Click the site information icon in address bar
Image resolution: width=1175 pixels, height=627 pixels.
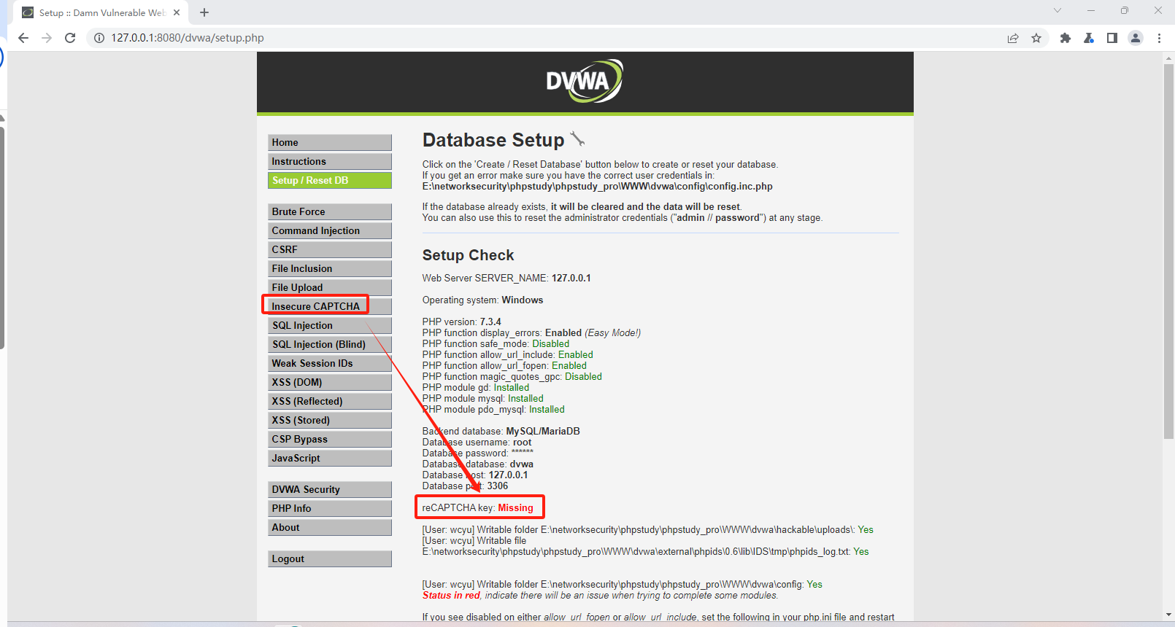coord(99,38)
